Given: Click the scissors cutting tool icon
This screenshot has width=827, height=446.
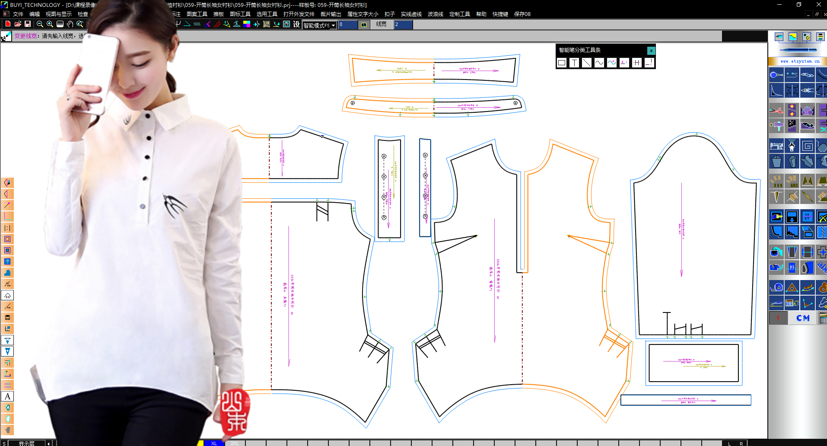Looking at the screenshot, I should (776, 111).
